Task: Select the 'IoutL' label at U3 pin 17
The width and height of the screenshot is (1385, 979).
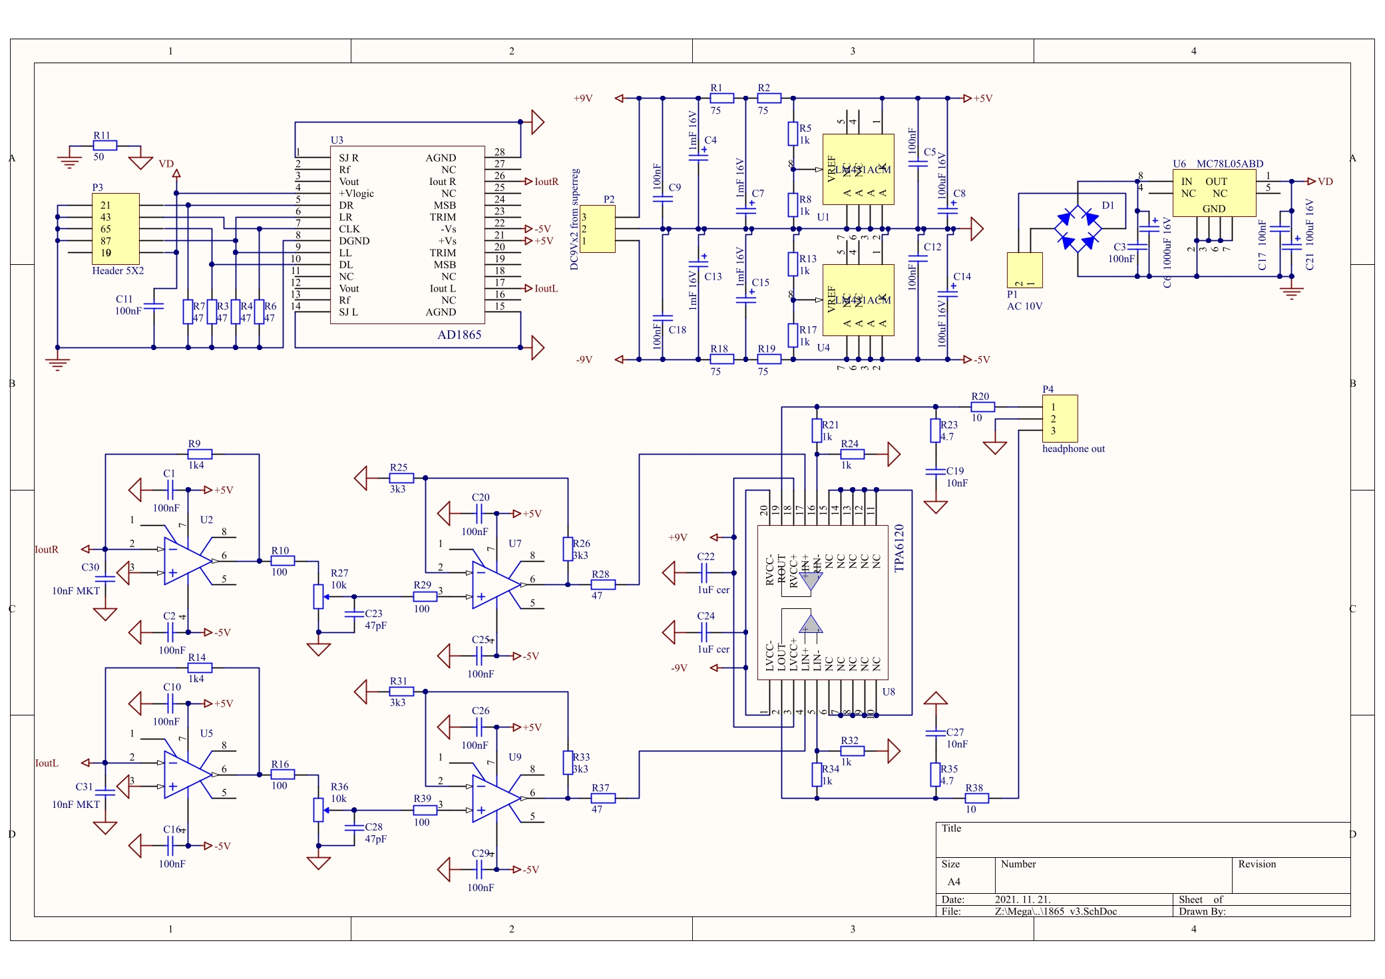Action: coord(546,289)
